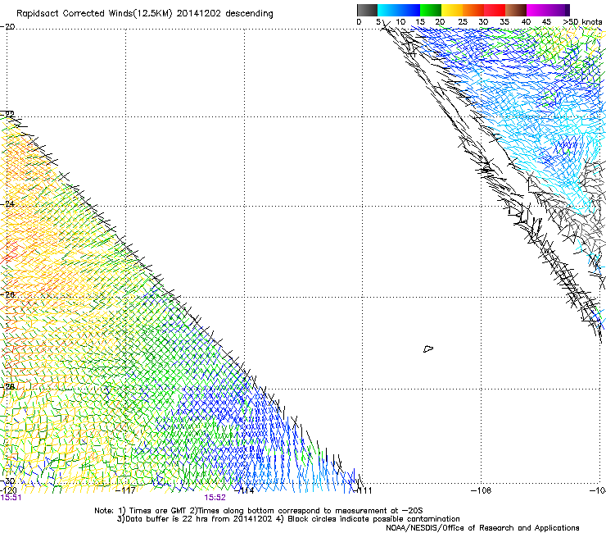
Task: Click the note "Black circles indicate possible contamination"
Action: (373, 519)
